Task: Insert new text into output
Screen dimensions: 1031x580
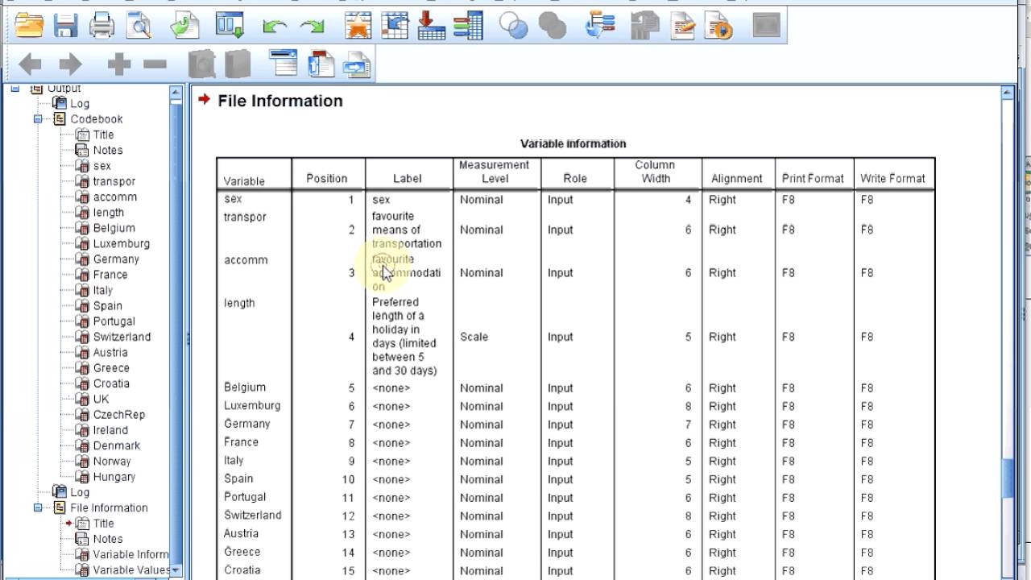Action: (357, 64)
